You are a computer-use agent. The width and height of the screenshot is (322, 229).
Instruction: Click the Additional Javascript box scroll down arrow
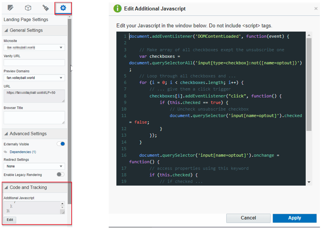pos(63,207)
